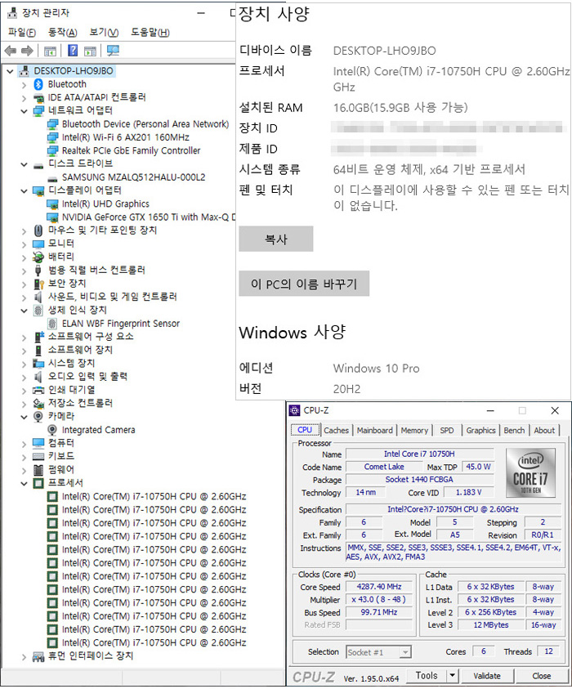
Task: Expand the 사운드, 비디오 및 게임 컨트롤러 category
Action: tap(25, 298)
